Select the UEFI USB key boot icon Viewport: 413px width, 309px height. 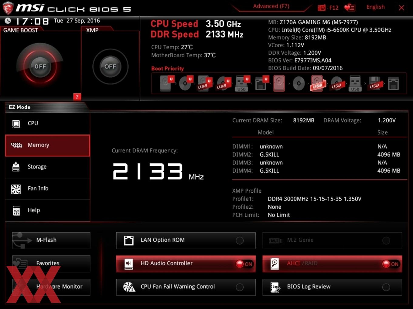click(x=242, y=83)
